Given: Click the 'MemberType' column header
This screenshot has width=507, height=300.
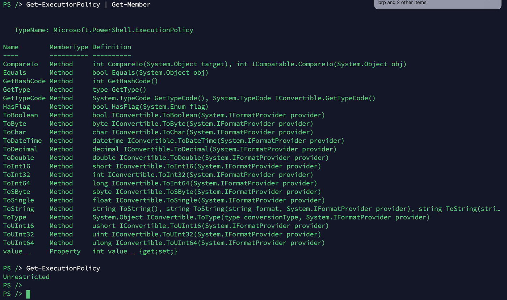Looking at the screenshot, I should 69,47.
